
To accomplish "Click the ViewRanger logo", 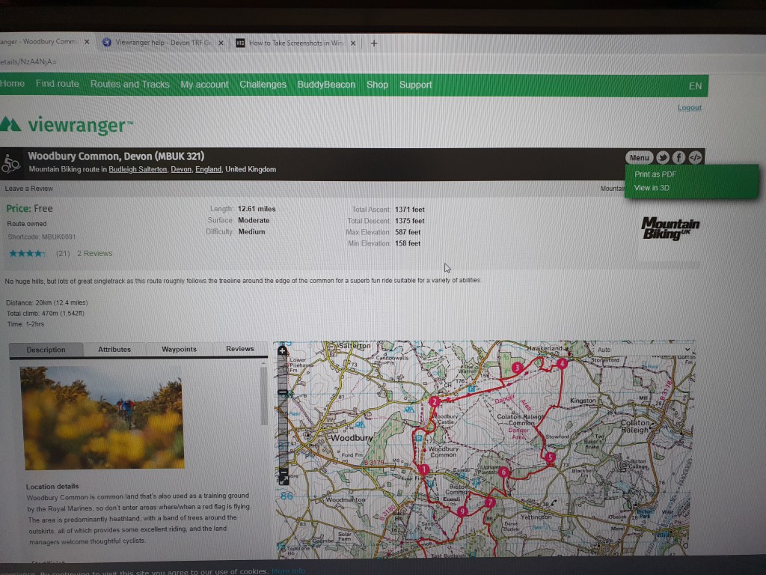I will 67,125.
